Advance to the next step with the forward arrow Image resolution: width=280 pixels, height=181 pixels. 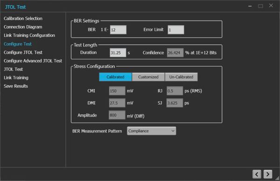pyautogui.click(x=268, y=174)
